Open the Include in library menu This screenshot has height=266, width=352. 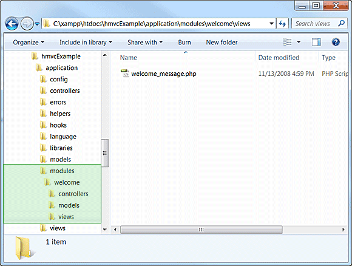[x=86, y=43]
